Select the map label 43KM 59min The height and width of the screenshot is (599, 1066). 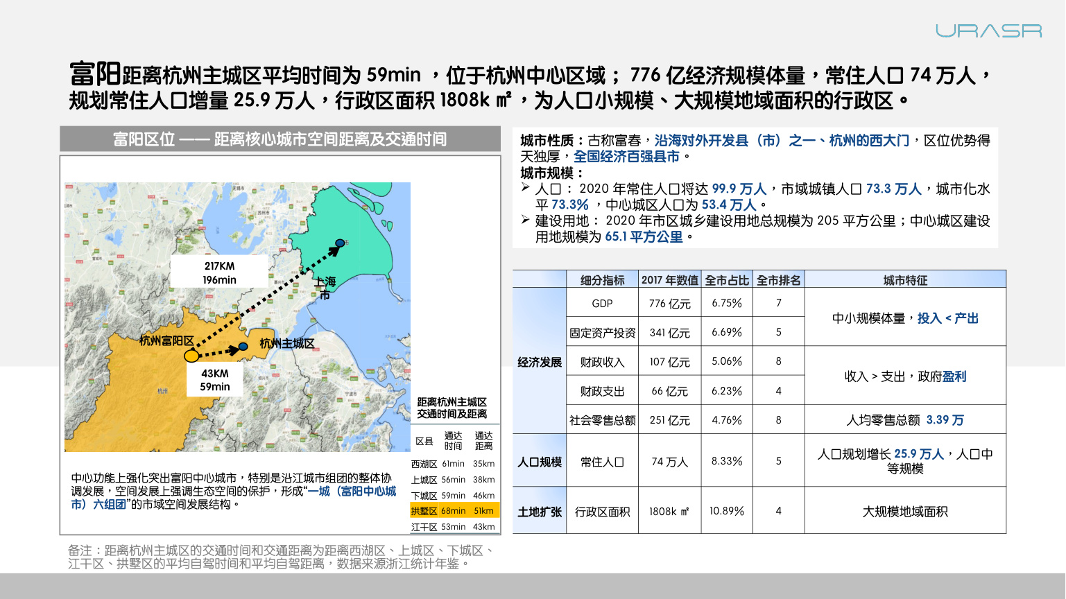coord(215,380)
